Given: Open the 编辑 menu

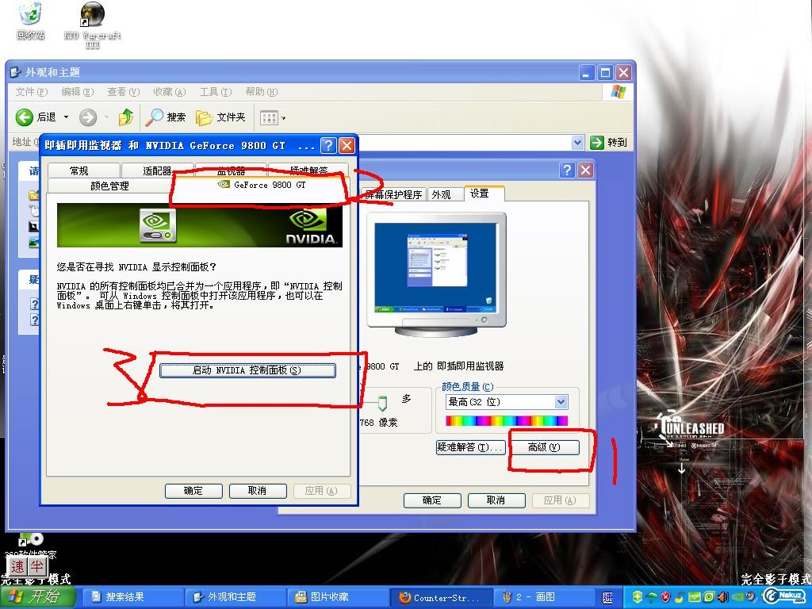Looking at the screenshot, I should (x=77, y=92).
